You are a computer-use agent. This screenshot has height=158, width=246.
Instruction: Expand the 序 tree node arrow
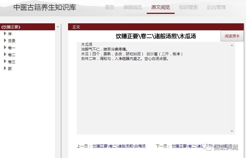[x=5, y=33]
